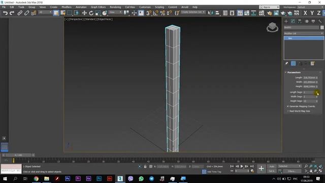Click the object color swatch beside the name
Image resolution: width=325 pixels, height=183 pixels.
(x=322, y=27)
